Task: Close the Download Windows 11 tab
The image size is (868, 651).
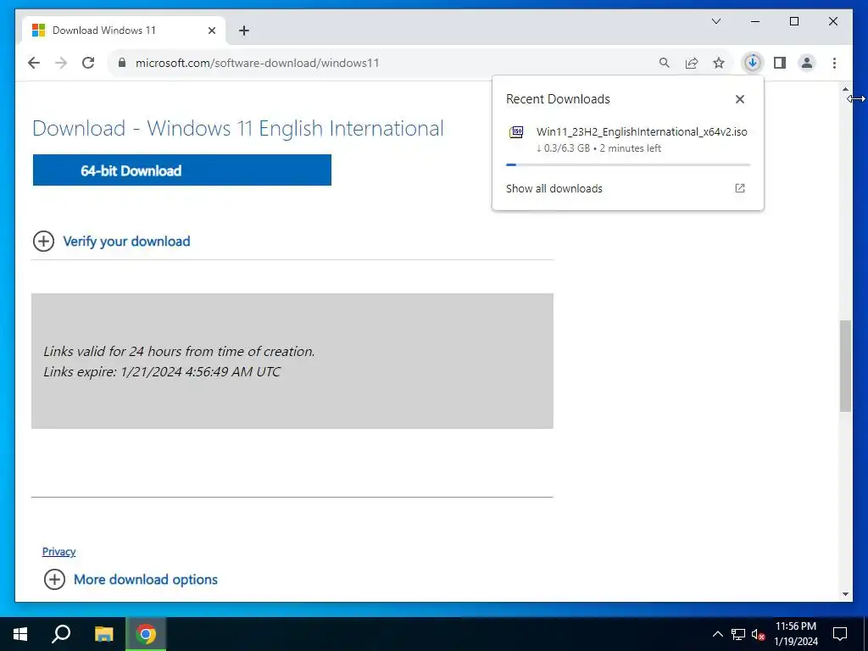Action: (211, 31)
